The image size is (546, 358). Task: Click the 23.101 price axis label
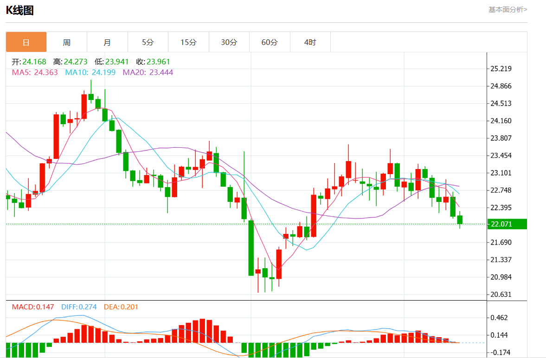click(x=501, y=173)
